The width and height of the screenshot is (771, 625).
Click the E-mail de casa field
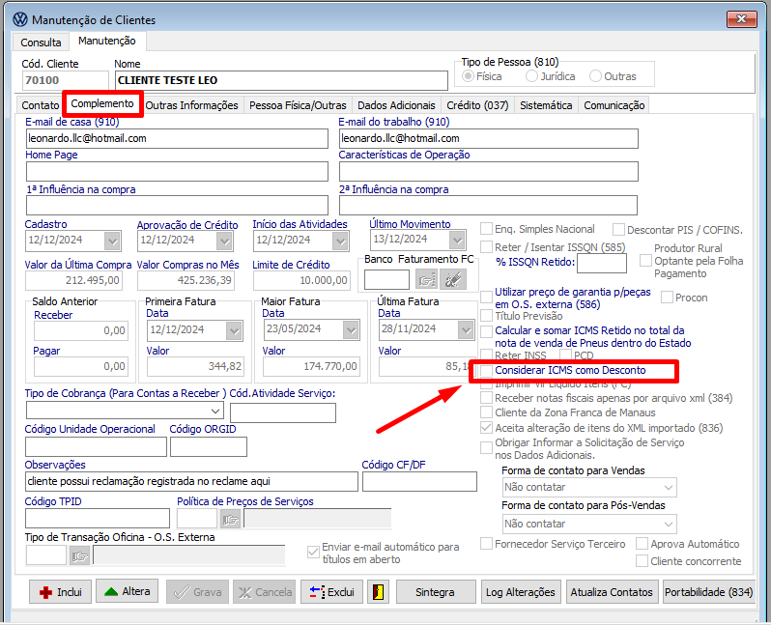[x=177, y=139]
